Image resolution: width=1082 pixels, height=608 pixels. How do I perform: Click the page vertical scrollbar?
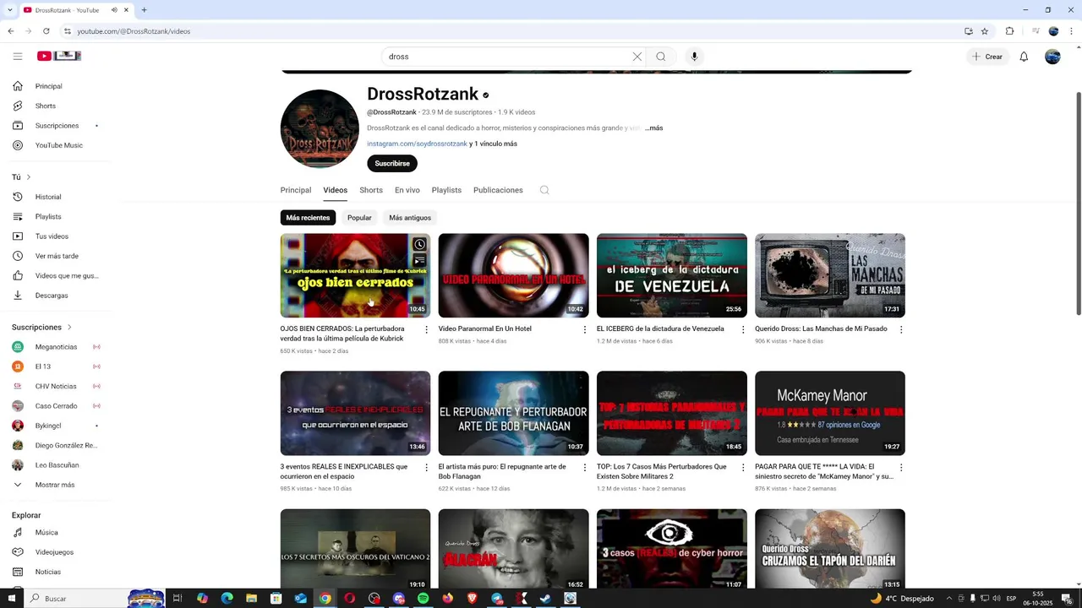coord(1078,203)
